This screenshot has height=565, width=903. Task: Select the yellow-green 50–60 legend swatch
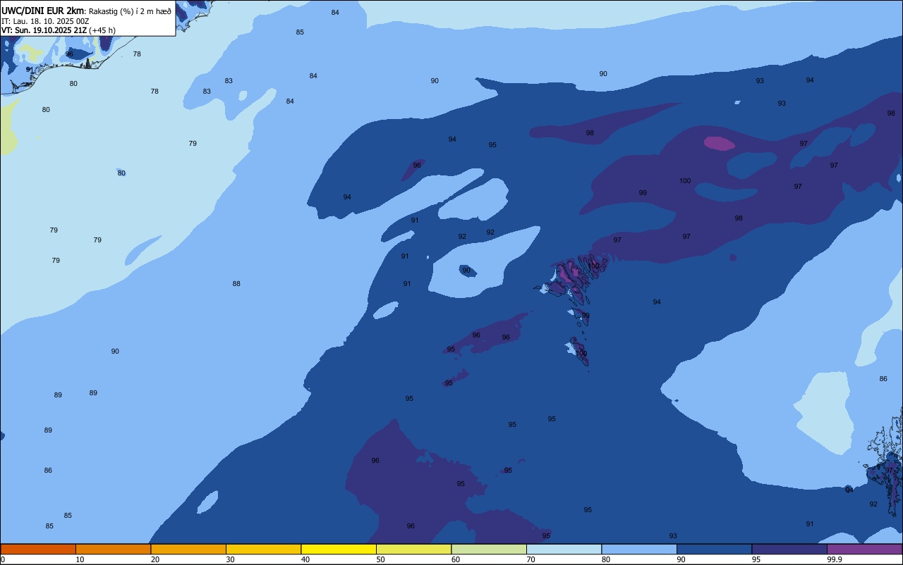click(x=413, y=549)
